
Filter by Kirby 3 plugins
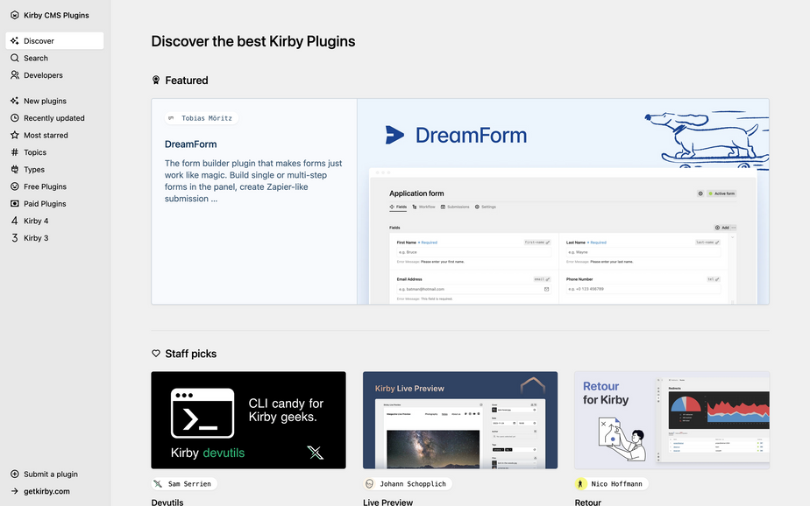point(35,238)
